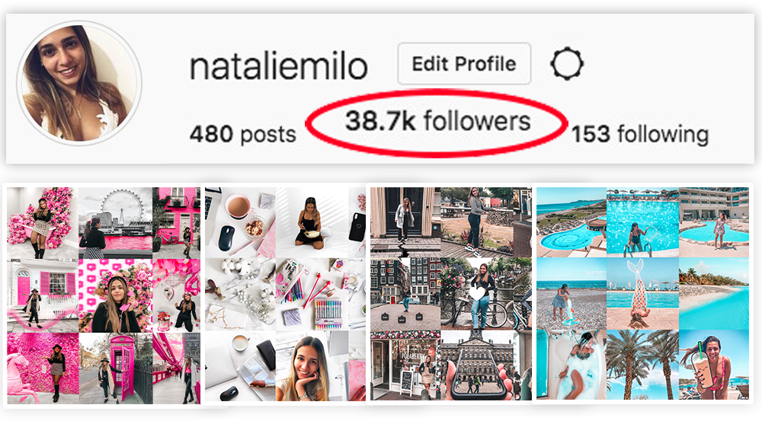762x421 pixels.
Task: Open the colorful markers flatlay photo
Action: [312, 295]
